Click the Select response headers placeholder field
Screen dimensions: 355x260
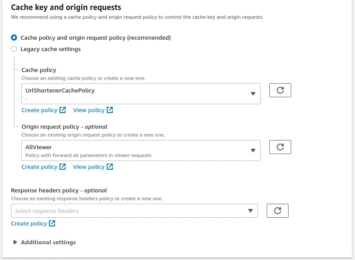click(x=127, y=211)
